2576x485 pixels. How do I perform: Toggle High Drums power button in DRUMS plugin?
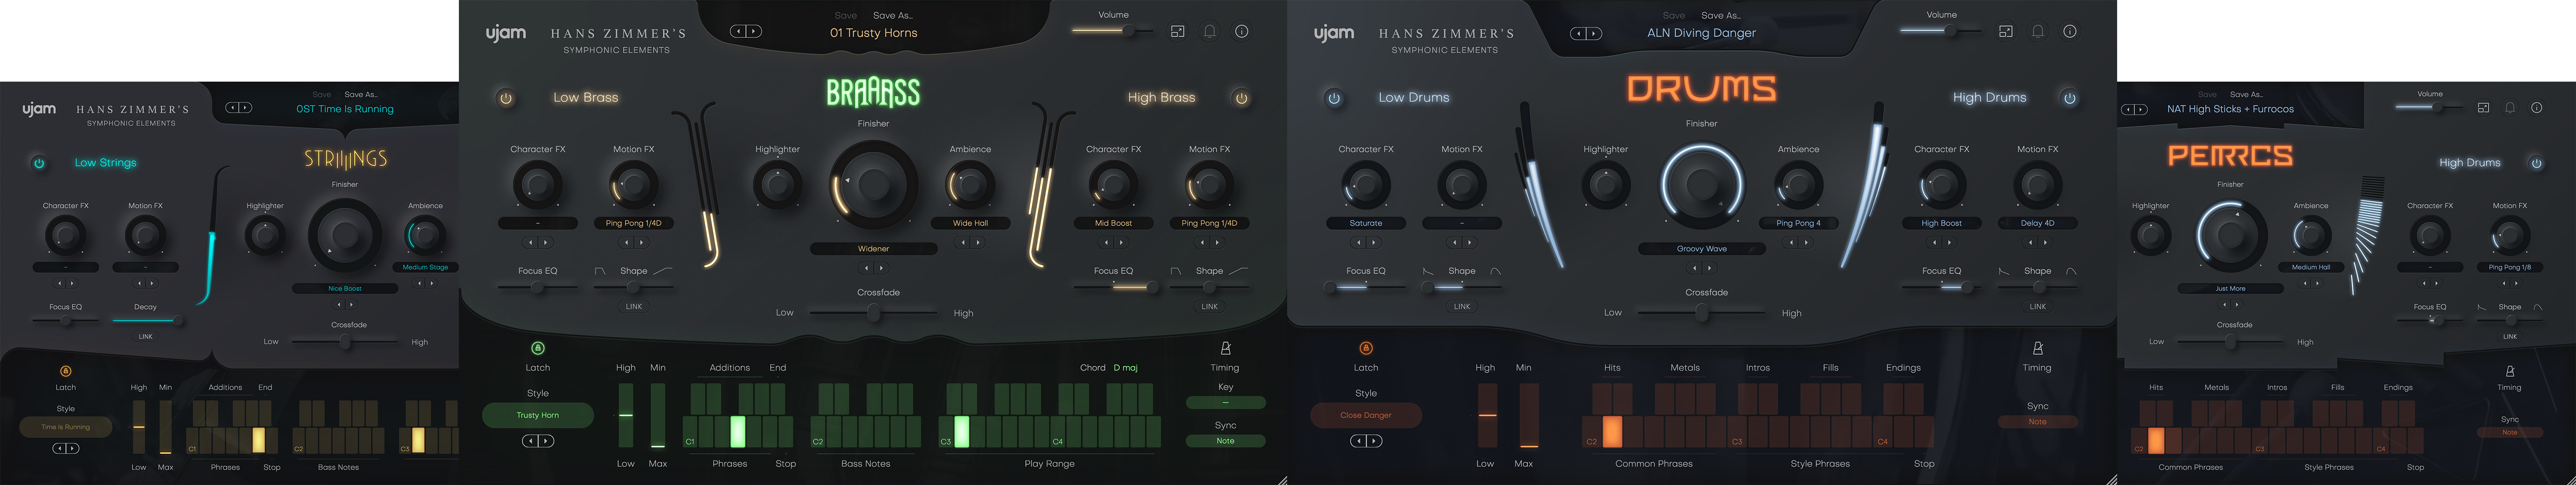pyautogui.click(x=2069, y=98)
